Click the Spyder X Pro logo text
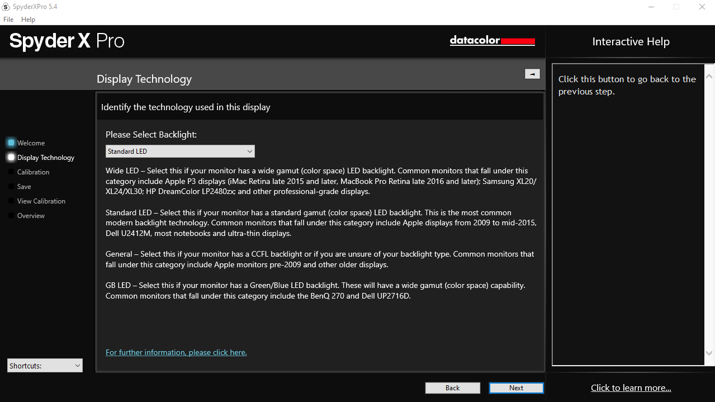Image resolution: width=715 pixels, height=402 pixels. (x=67, y=41)
